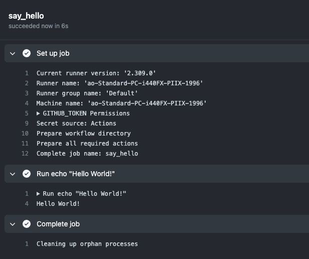Select log line 'Complete job name: say_hello'
The height and width of the screenshot is (259, 309).
[x=87, y=154]
